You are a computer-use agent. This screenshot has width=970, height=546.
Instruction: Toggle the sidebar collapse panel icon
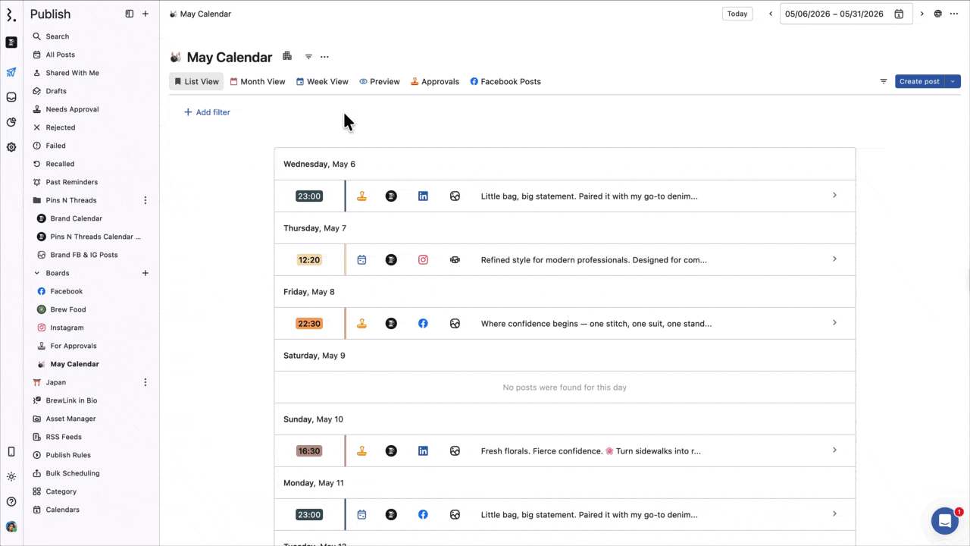[x=130, y=14]
